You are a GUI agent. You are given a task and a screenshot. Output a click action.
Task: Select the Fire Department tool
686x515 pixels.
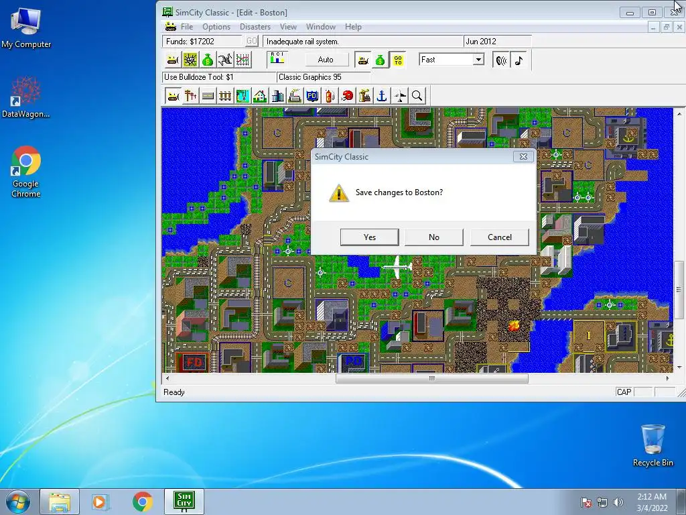[330, 95]
